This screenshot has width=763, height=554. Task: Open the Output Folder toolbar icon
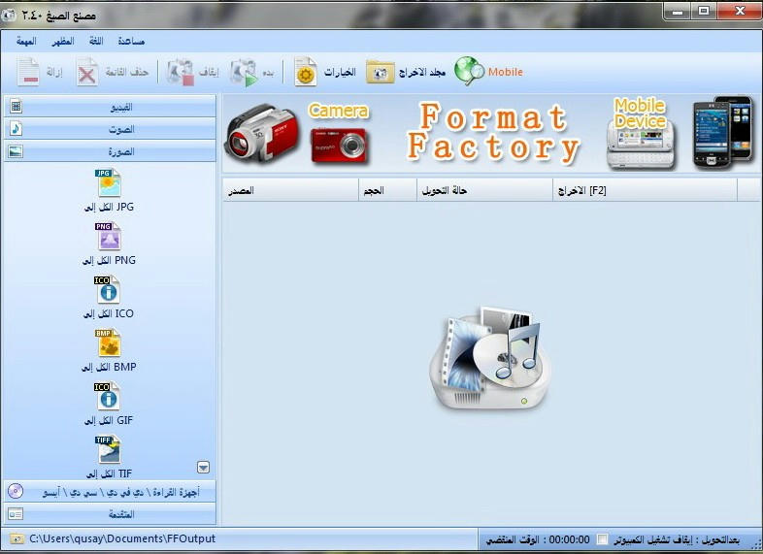point(380,72)
